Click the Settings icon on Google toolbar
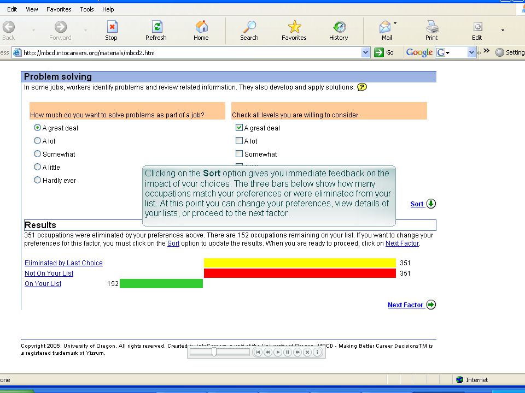Screen dimensions: 525x393 point(499,52)
